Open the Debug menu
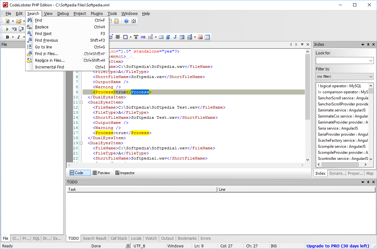 pos(63,13)
